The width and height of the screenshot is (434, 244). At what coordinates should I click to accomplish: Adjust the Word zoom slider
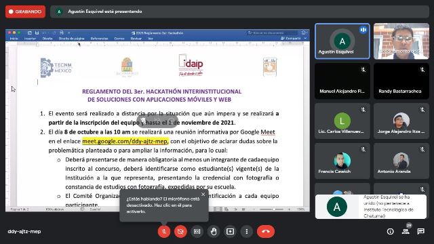272,209
